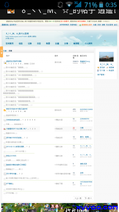Open the 个人资料 tab

(88, 44)
